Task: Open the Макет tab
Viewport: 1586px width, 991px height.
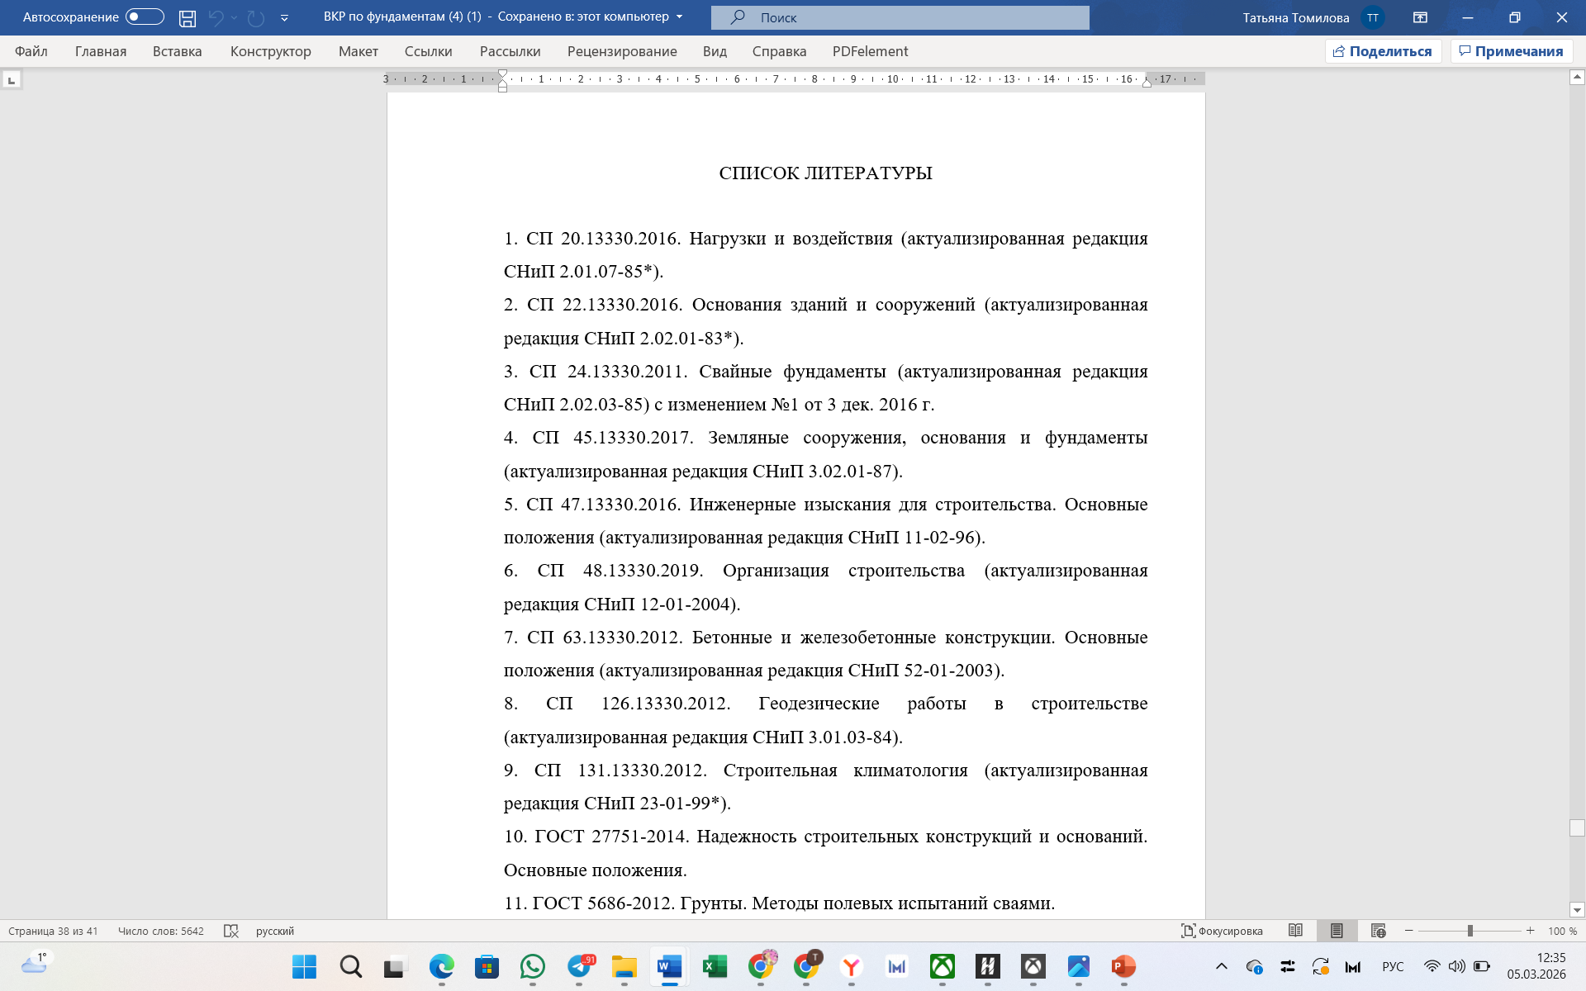Action: [x=359, y=51]
